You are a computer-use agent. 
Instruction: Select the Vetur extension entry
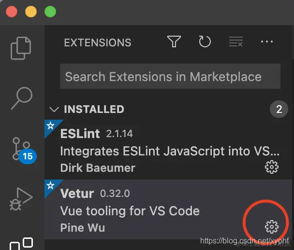[145, 210]
